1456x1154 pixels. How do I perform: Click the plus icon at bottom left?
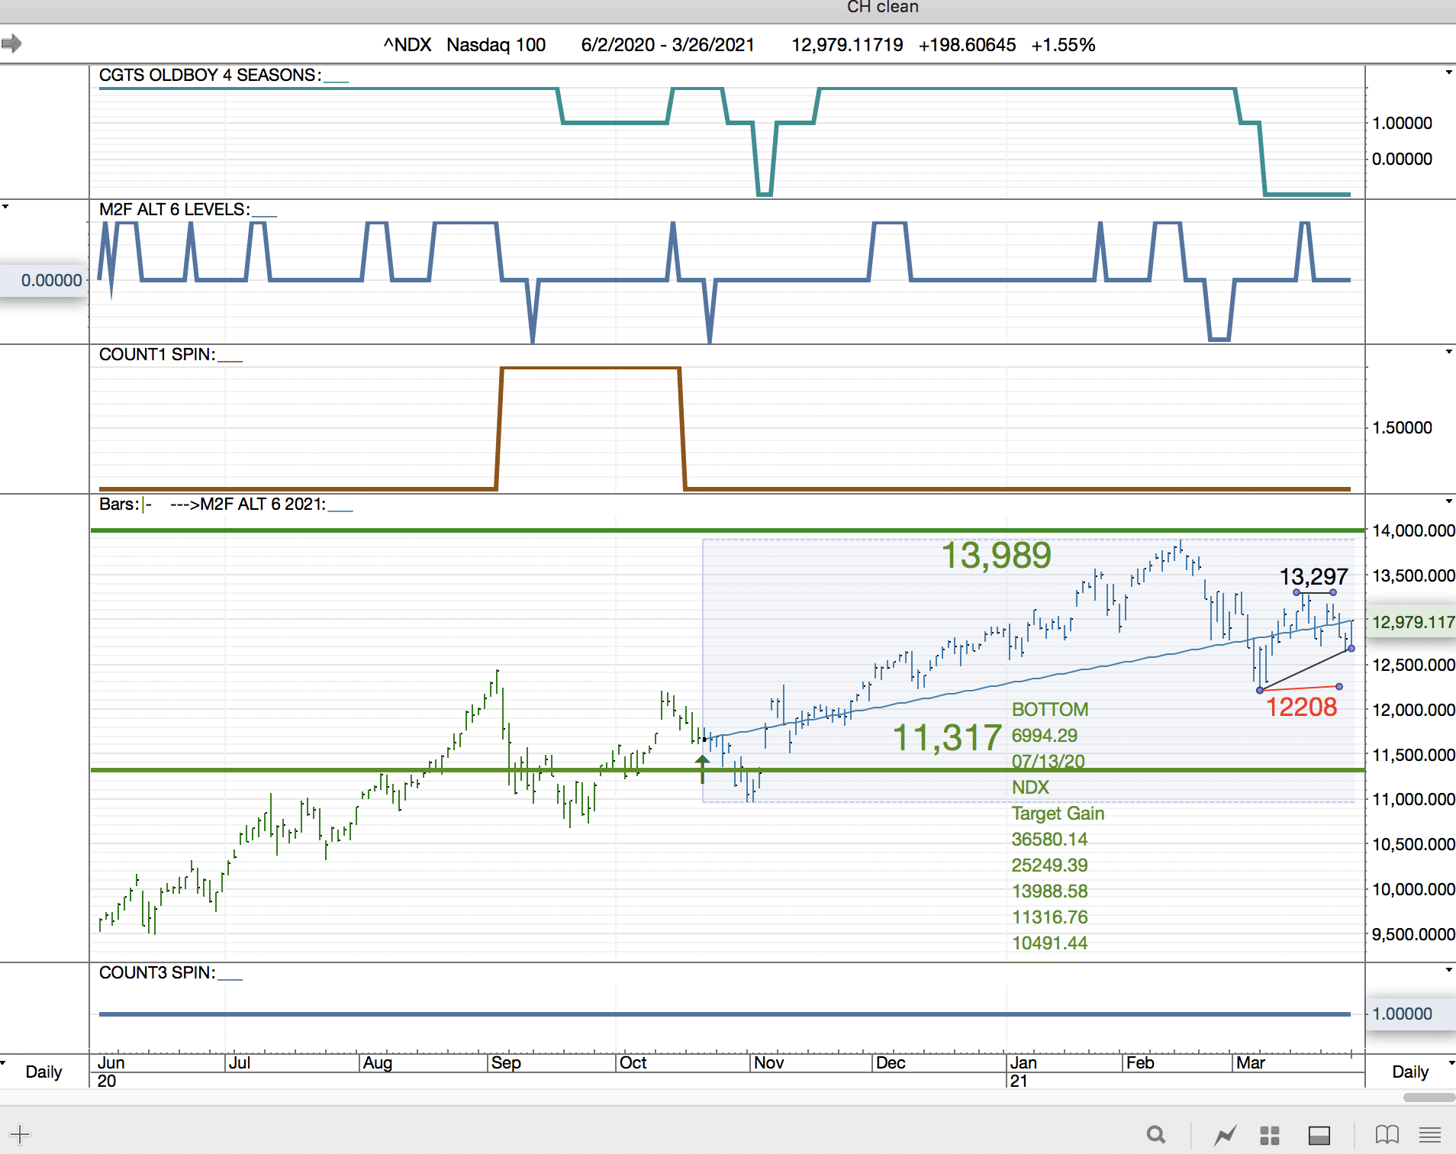tap(20, 1134)
